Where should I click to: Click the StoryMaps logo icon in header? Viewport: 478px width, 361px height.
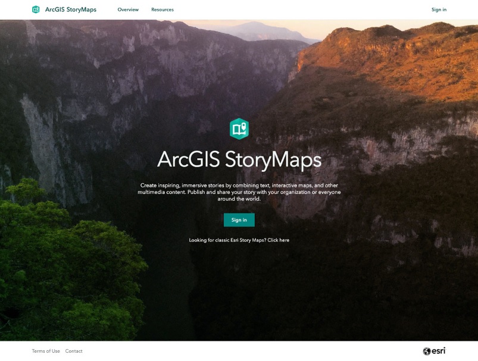pyautogui.click(x=36, y=10)
